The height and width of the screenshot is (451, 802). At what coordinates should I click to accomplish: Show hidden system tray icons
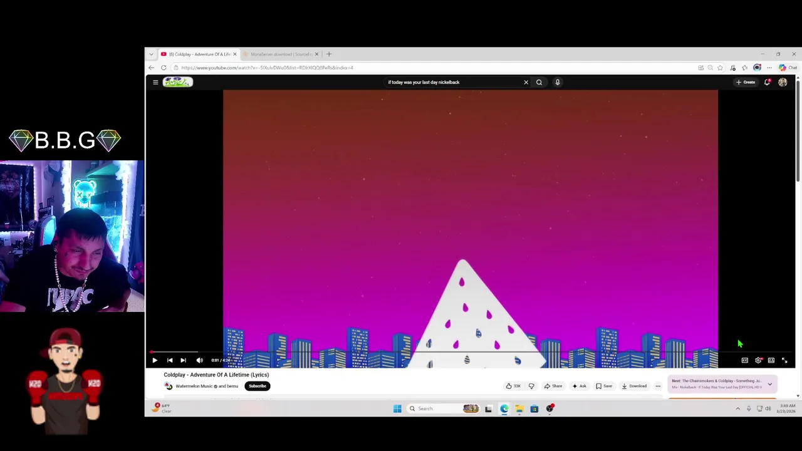(737, 408)
